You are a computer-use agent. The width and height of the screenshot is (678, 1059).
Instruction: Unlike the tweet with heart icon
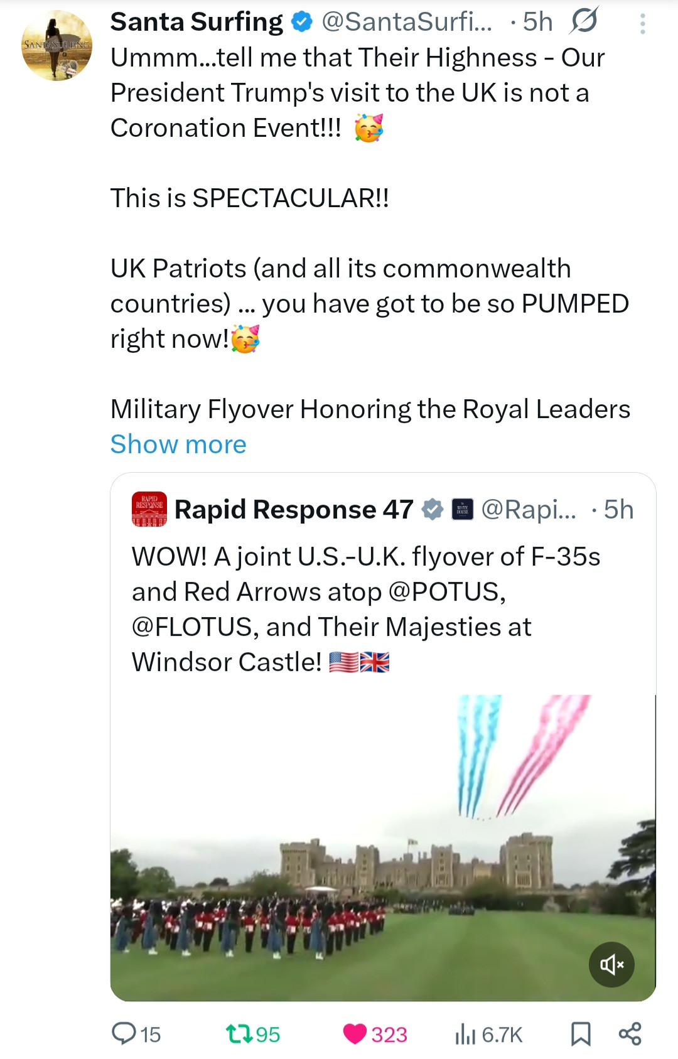355,1033
